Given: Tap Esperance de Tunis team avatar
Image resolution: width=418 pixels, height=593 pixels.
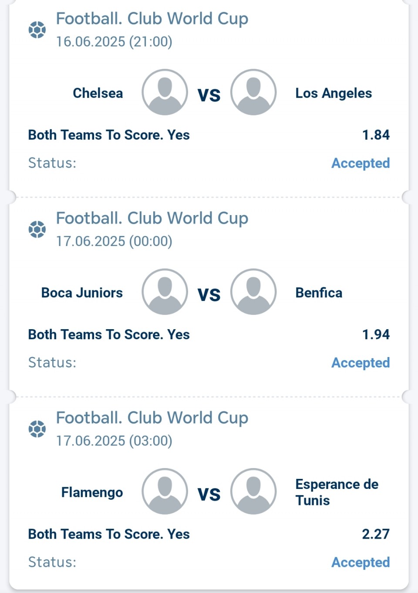Looking at the screenshot, I should coord(253,492).
